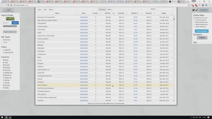212x119 pixels.
Task: Open the BRL currency dropdown
Action: (x=110, y=10)
